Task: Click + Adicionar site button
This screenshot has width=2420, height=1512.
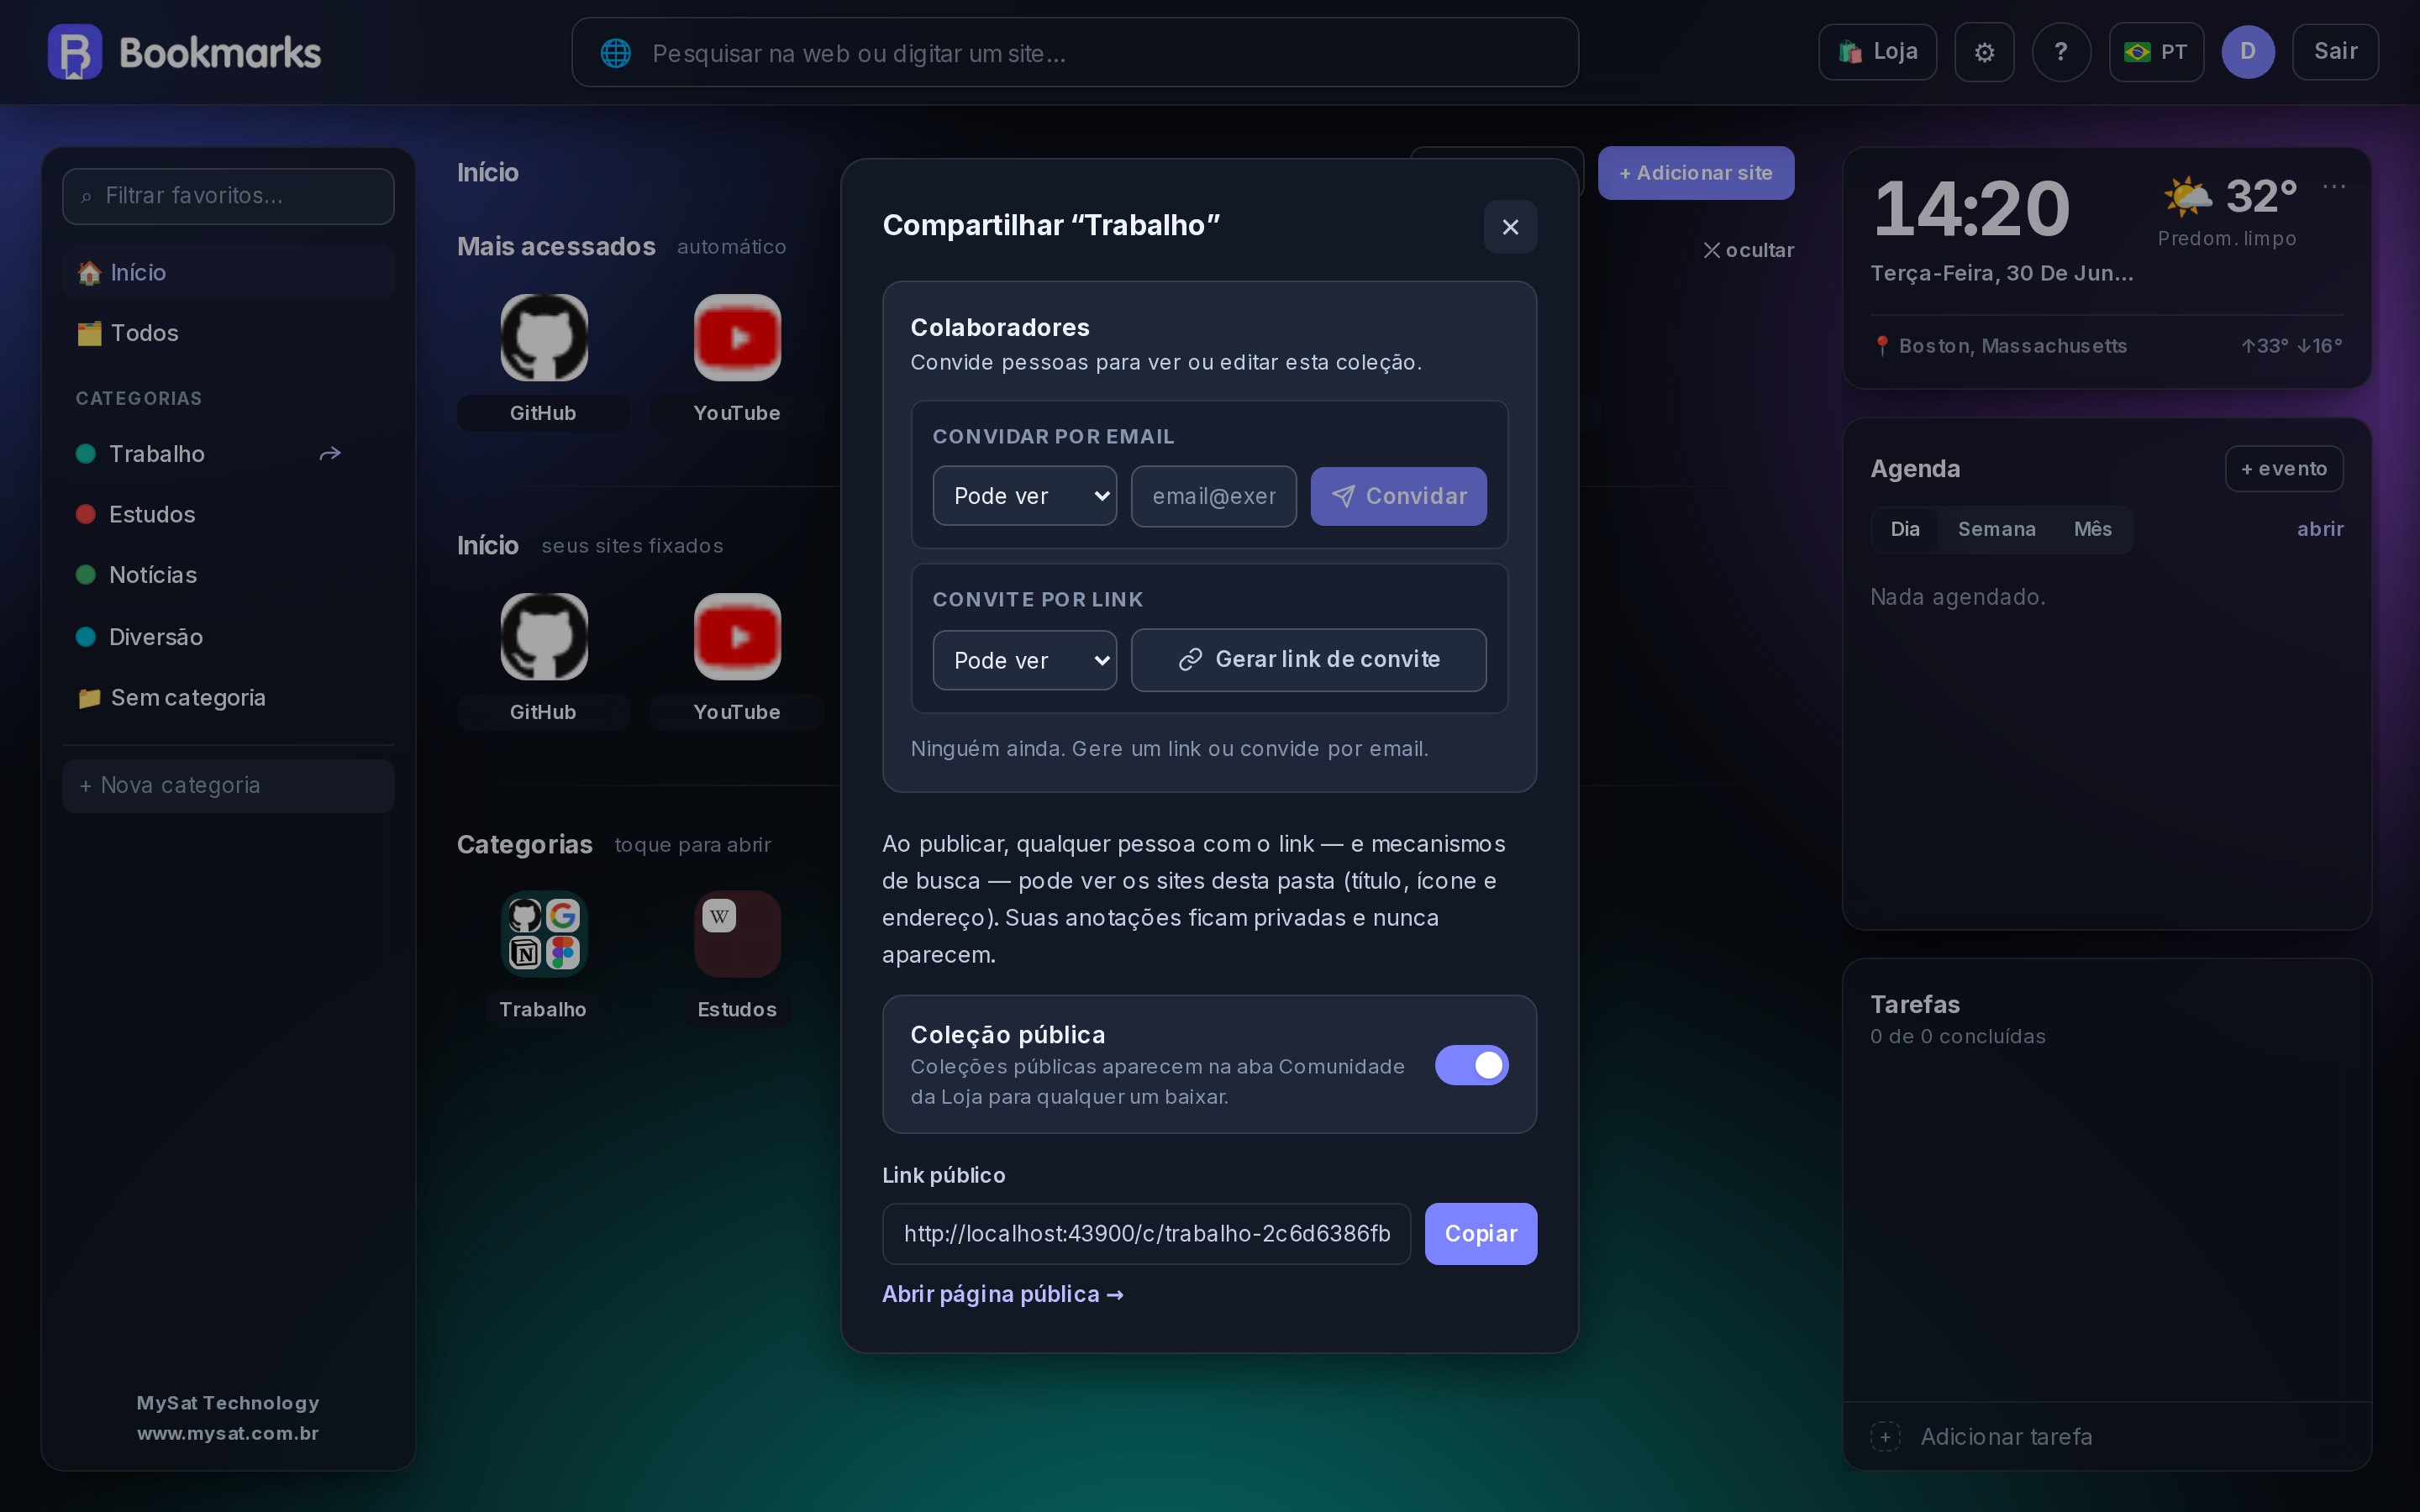Action: (1695, 173)
